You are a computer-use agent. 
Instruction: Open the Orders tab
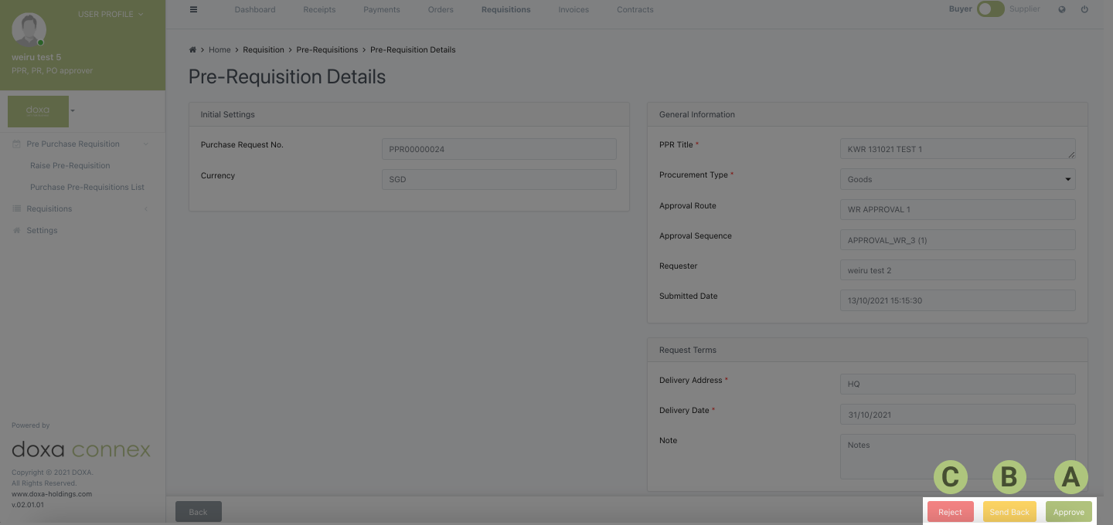(441, 9)
